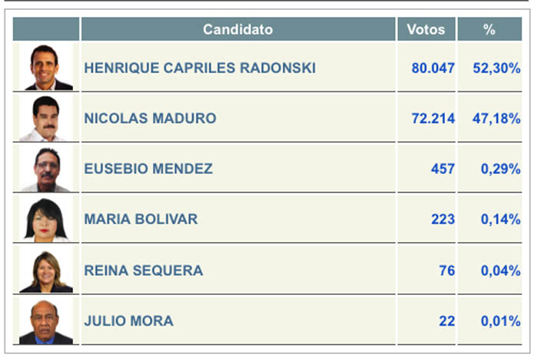Screen dimensions: 538x358
Task: Click the 52,30% percentage value
Action: pos(496,68)
